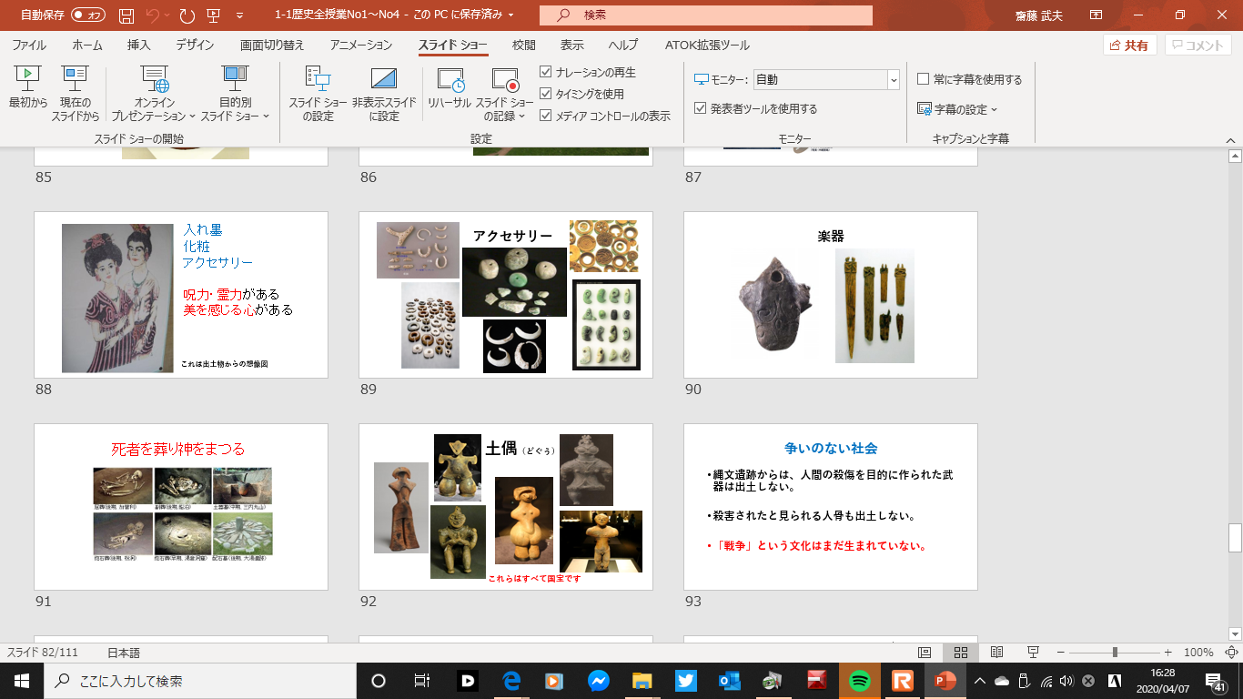Open Messenger app in taskbar
Screen dimensions: 1243x699
coord(598,680)
